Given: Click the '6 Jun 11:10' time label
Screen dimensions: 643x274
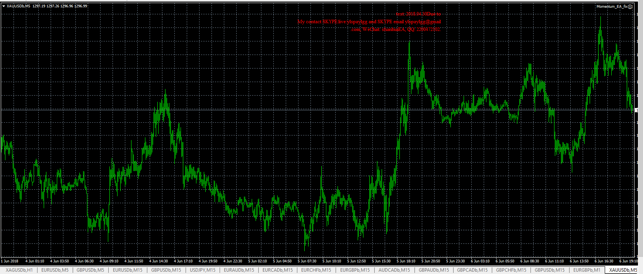Looking at the screenshot, I should click(x=554, y=261).
